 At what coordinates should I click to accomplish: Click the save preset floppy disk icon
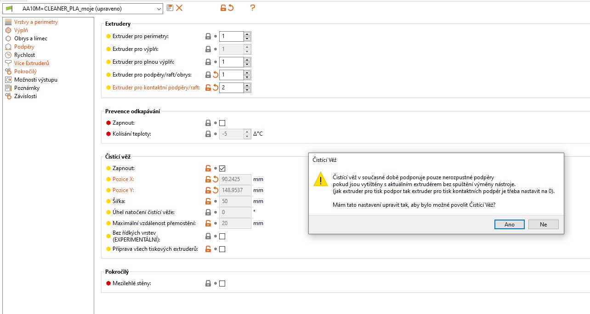pyautogui.click(x=170, y=8)
